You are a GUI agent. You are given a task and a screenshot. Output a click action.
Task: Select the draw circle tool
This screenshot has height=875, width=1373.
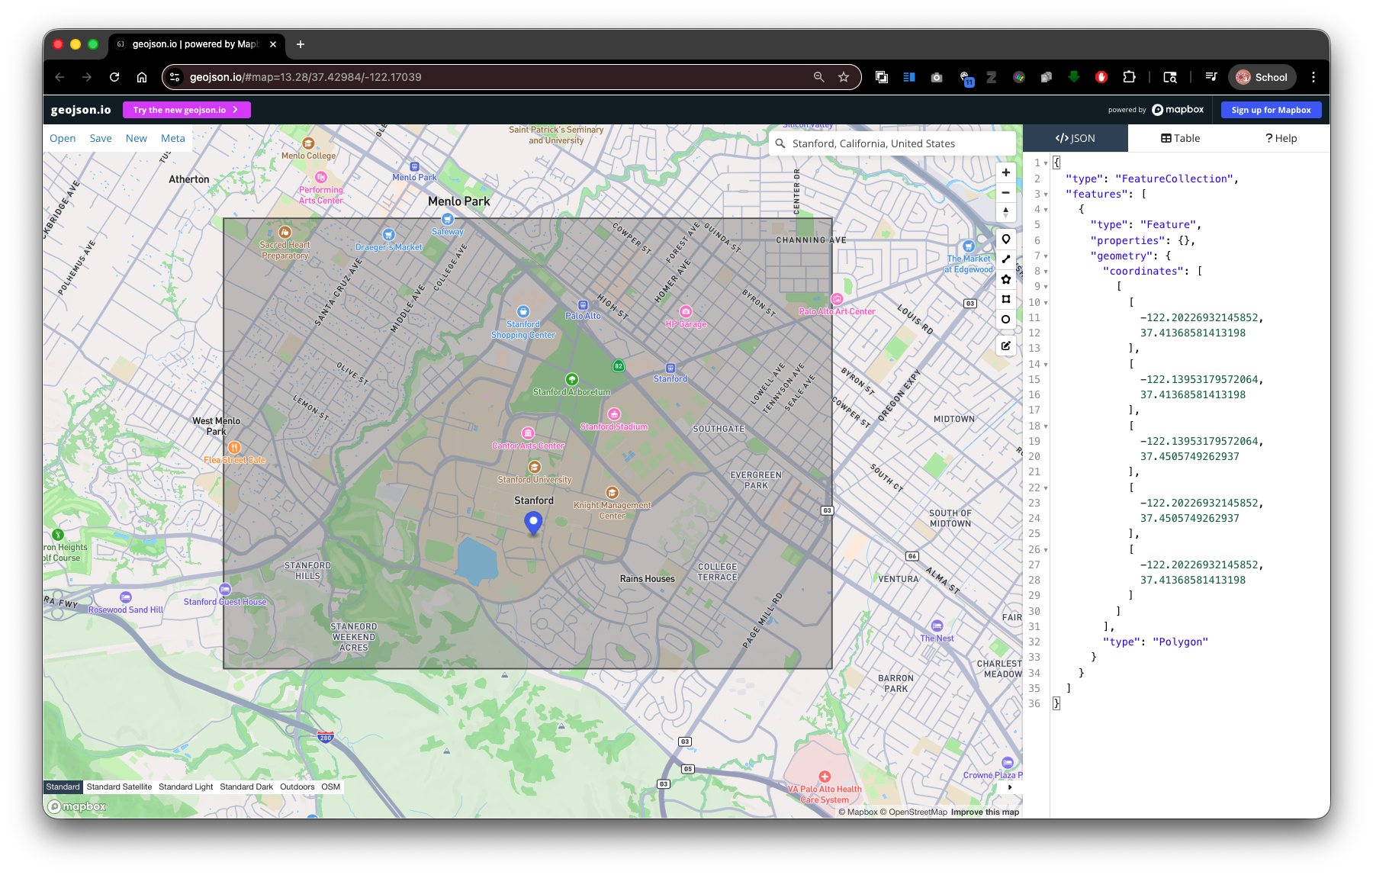[1005, 320]
